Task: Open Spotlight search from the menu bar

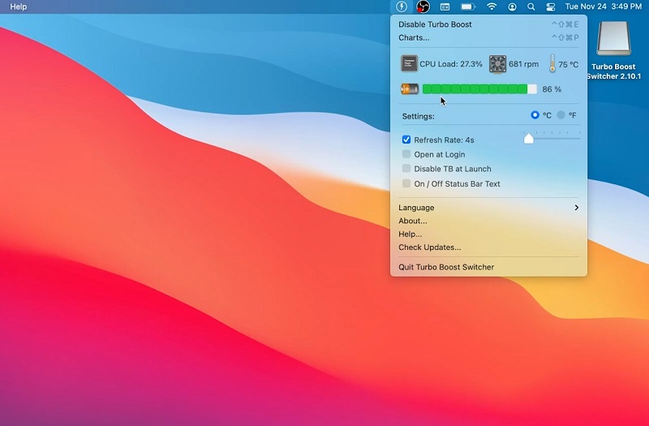Action: pos(531,6)
